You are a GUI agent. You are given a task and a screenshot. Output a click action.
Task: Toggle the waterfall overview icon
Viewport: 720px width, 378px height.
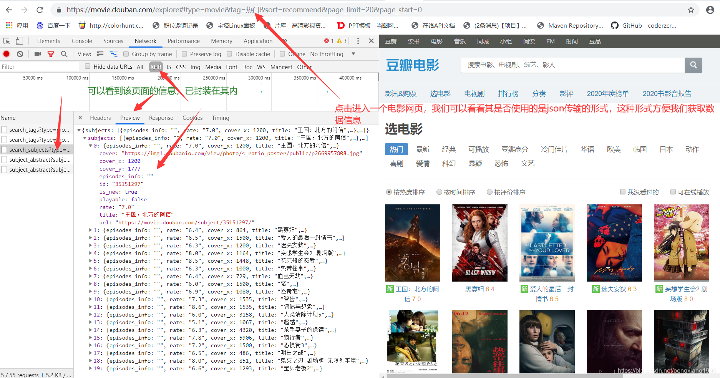point(114,54)
